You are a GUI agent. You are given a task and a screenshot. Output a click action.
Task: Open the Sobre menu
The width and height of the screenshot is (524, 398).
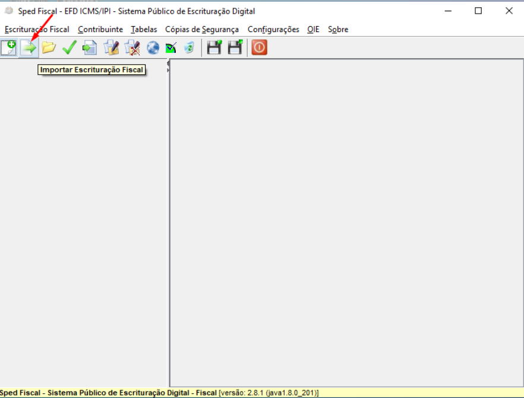pyautogui.click(x=338, y=29)
